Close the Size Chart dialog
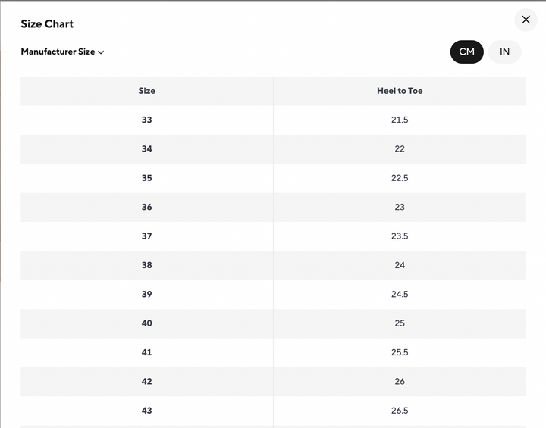The width and height of the screenshot is (546, 428). [526, 20]
